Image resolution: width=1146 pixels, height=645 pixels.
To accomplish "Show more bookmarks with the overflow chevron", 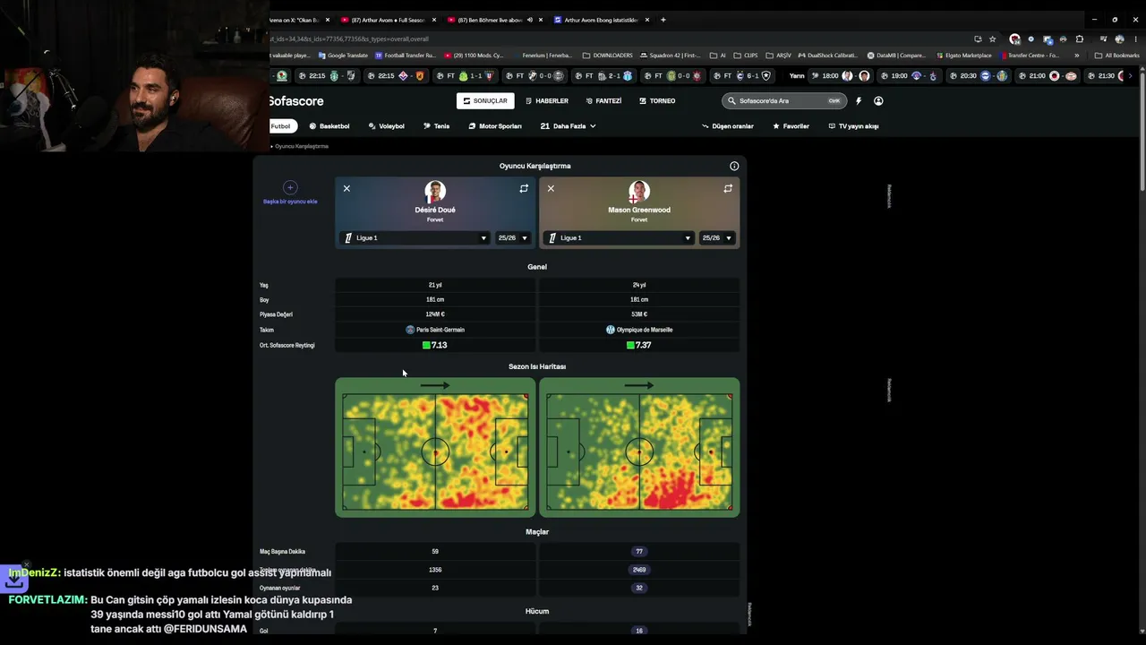I will coord(1077,56).
